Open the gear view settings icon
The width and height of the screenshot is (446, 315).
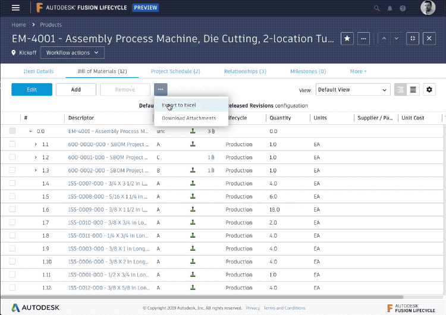tap(429, 90)
